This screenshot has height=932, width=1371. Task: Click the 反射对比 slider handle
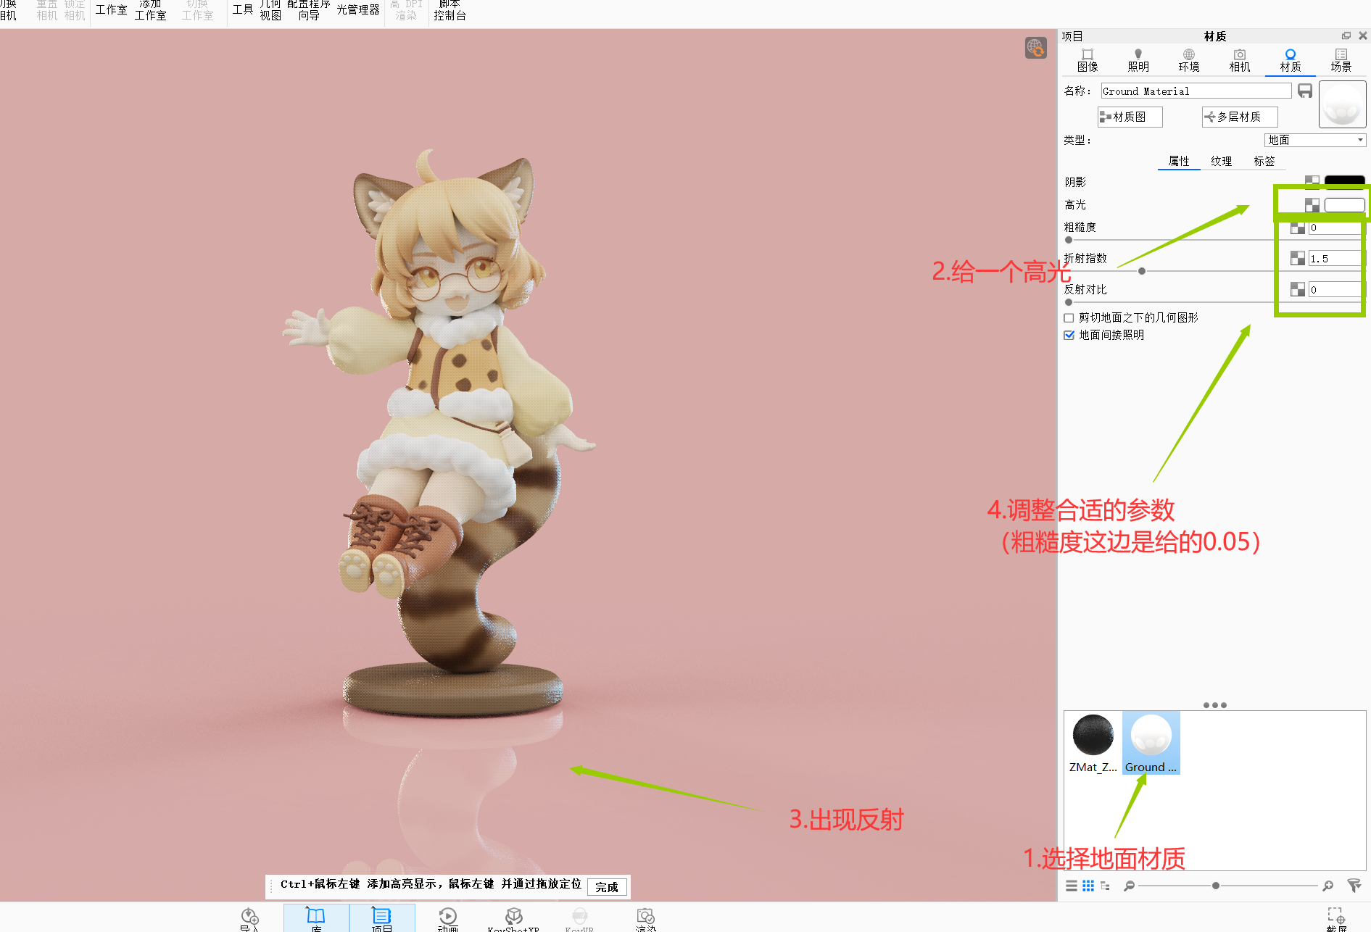1069,302
